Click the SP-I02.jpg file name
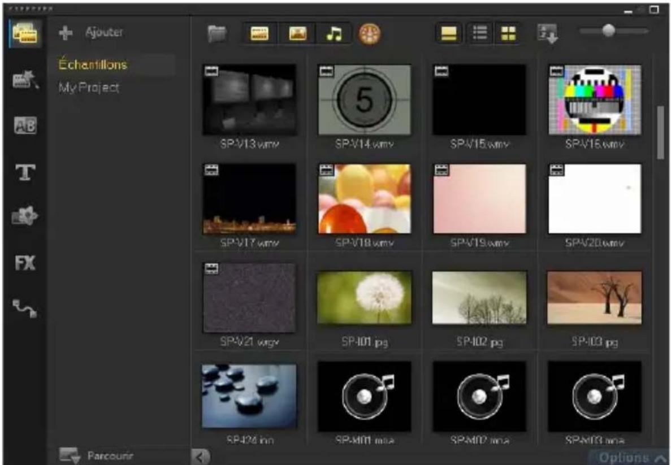Viewport: 671px width, 465px height. [x=479, y=342]
